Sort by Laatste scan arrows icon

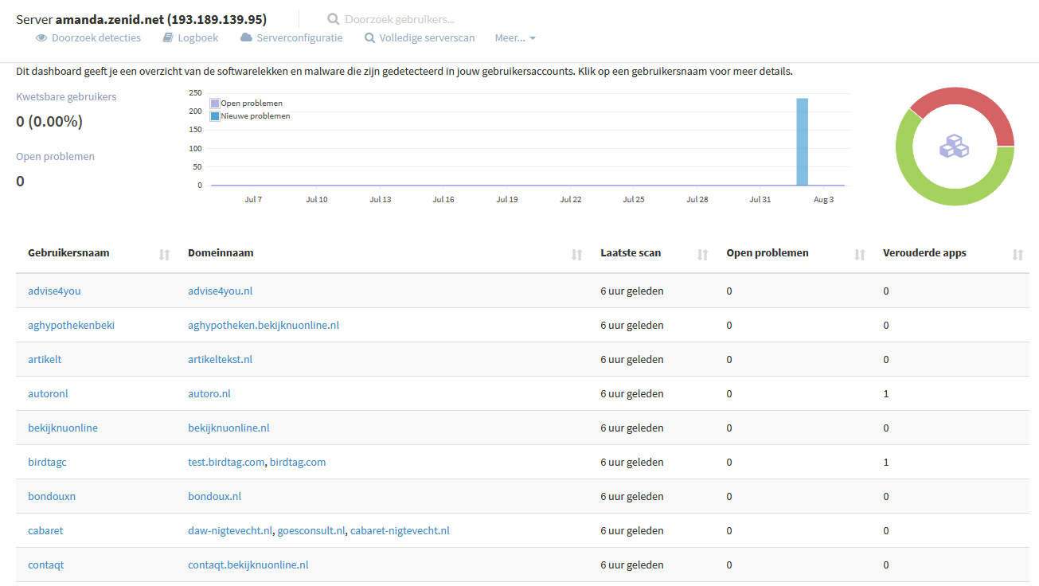[x=703, y=255]
